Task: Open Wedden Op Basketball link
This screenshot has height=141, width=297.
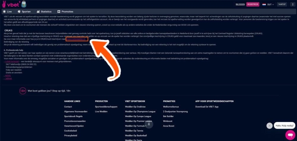Action: 136,135
